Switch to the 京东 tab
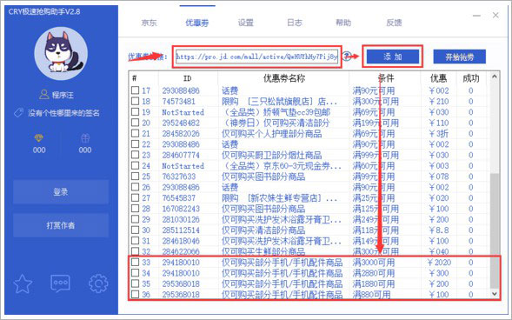 pos(149,23)
